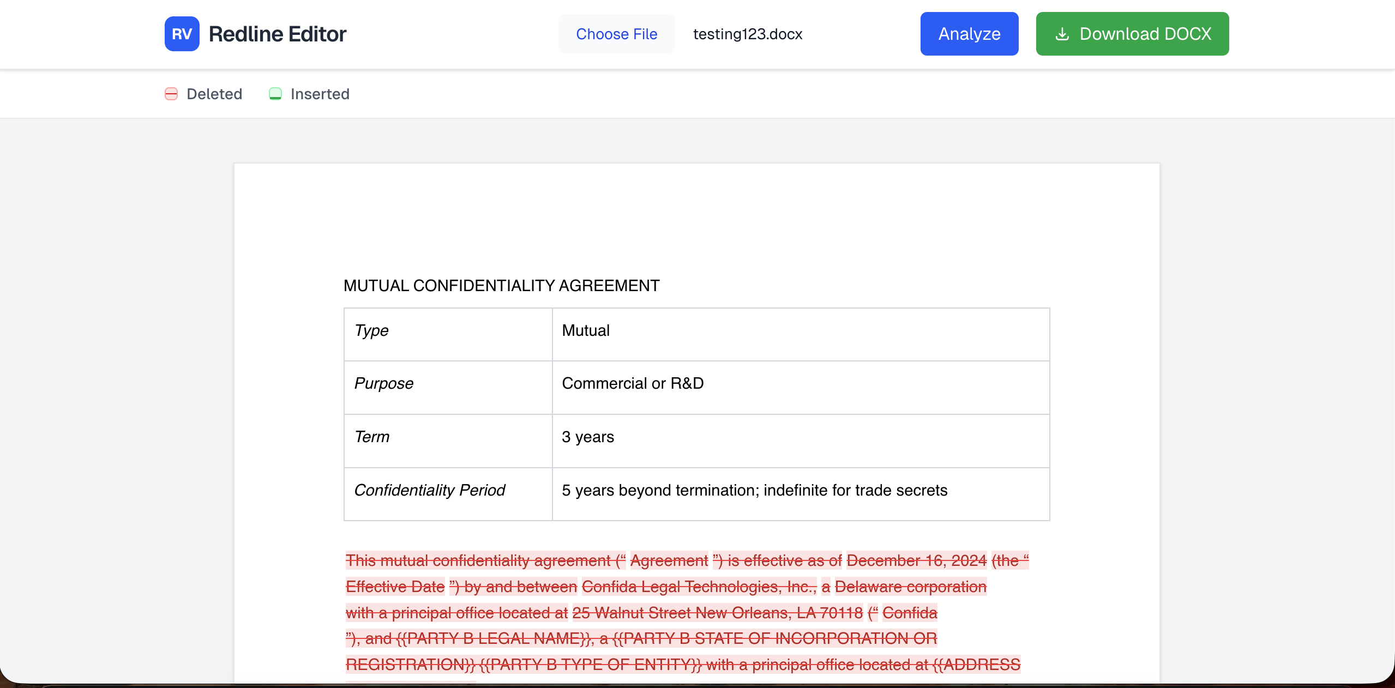Click the Deleted legend label

(214, 94)
